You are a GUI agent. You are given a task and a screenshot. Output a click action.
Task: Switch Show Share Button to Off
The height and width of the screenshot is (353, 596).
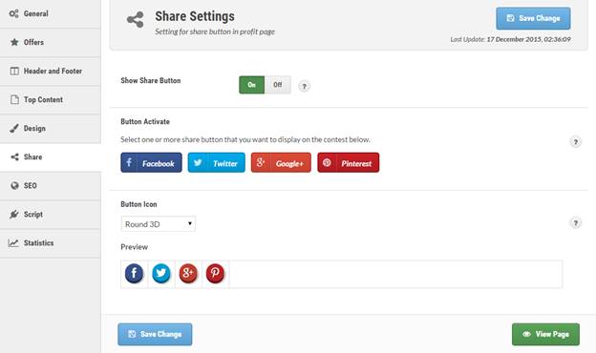278,85
